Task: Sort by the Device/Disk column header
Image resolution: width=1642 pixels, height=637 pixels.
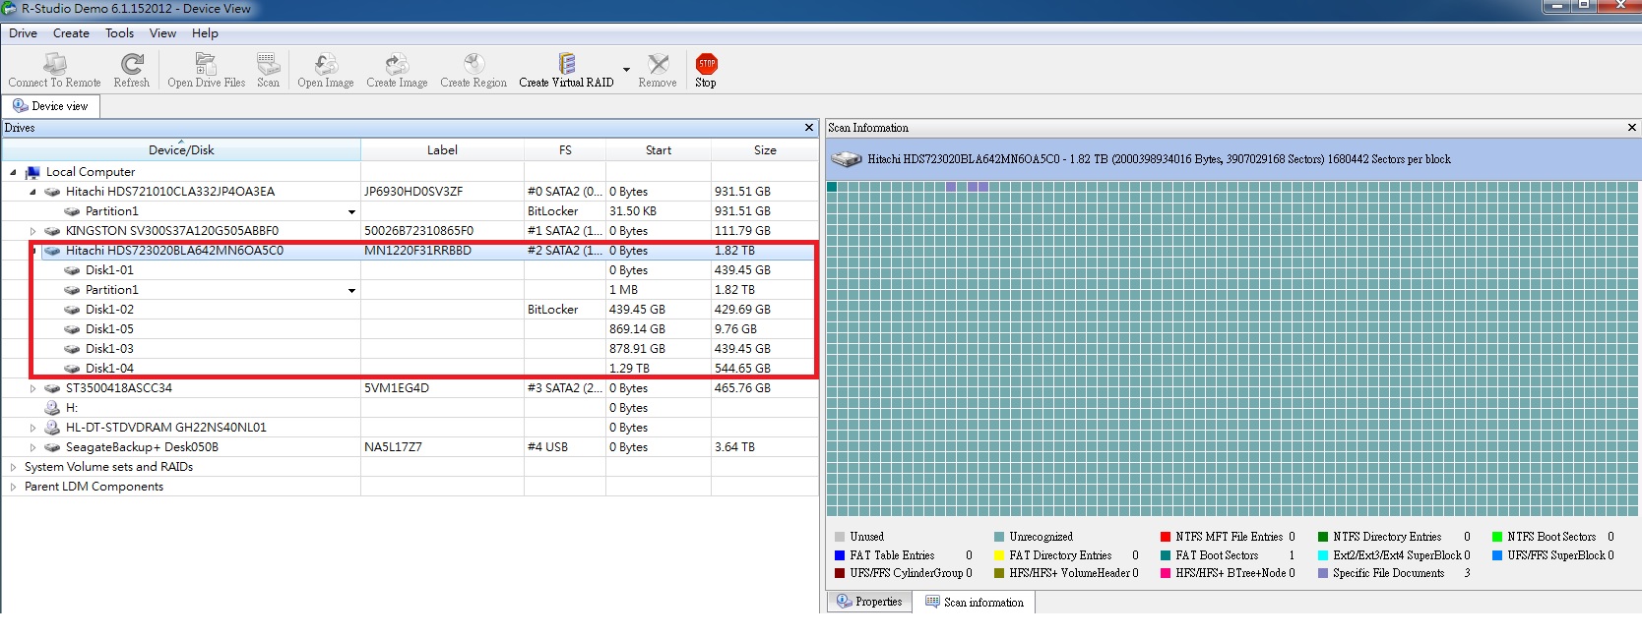Action: click(181, 150)
